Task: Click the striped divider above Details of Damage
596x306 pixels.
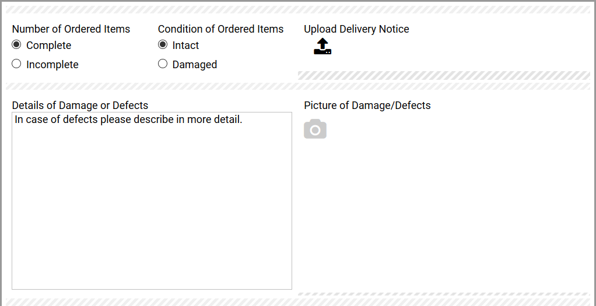Action: pyautogui.click(x=152, y=86)
